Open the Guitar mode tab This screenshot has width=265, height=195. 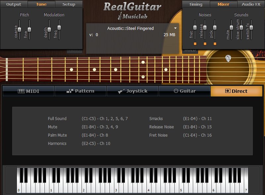pyautogui.click(x=185, y=91)
